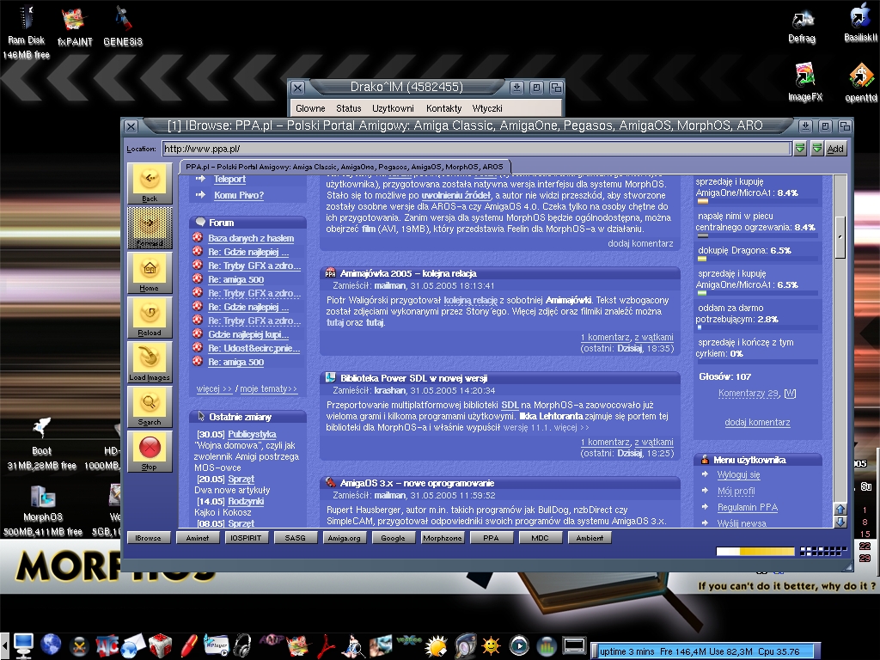Click the Morphzone fastlink button
880x660 pixels.
[x=443, y=538]
